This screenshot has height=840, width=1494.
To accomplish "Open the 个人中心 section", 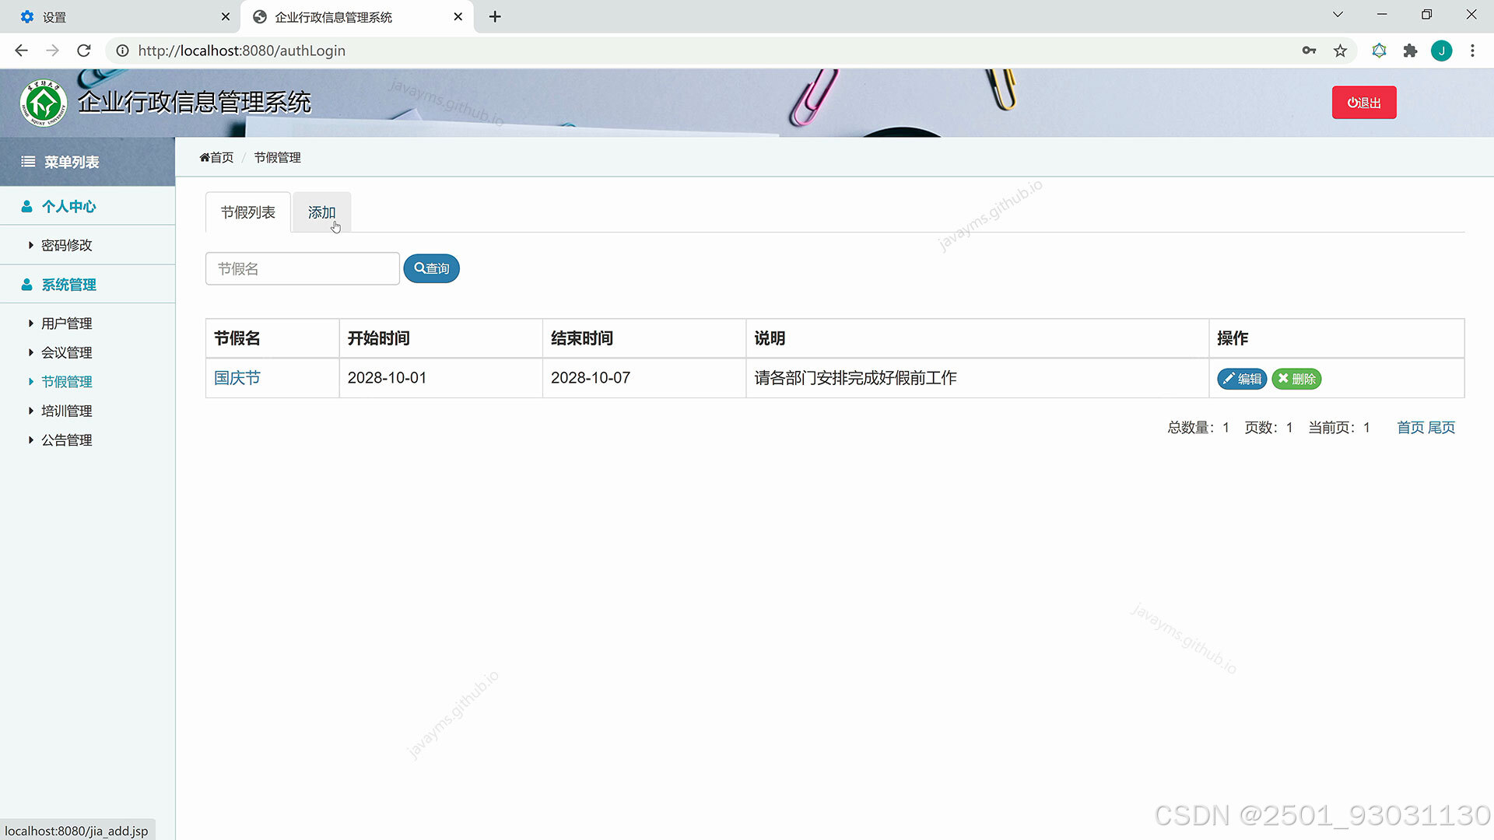I will click(x=68, y=206).
